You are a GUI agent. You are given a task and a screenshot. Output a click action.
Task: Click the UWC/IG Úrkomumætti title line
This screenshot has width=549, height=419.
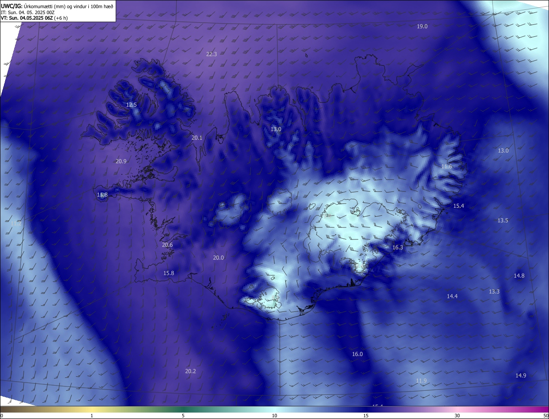(57, 6)
